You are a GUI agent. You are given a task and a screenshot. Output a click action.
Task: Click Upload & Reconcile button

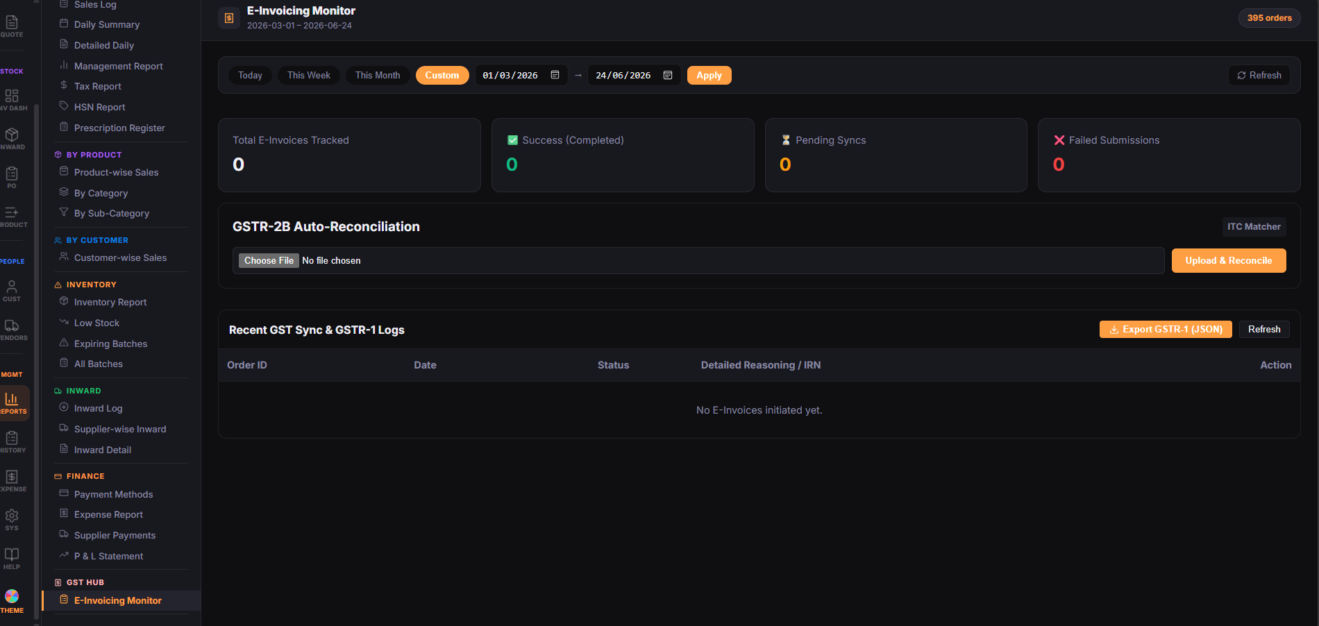coord(1229,260)
